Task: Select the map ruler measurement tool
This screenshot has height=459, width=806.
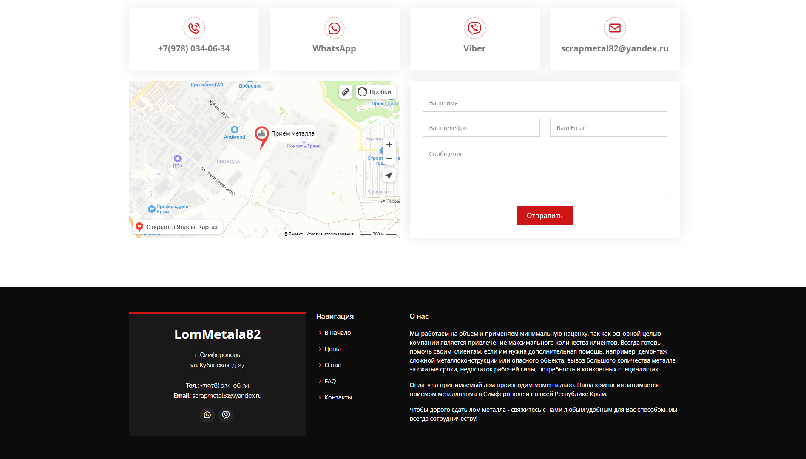Action: pyautogui.click(x=345, y=92)
